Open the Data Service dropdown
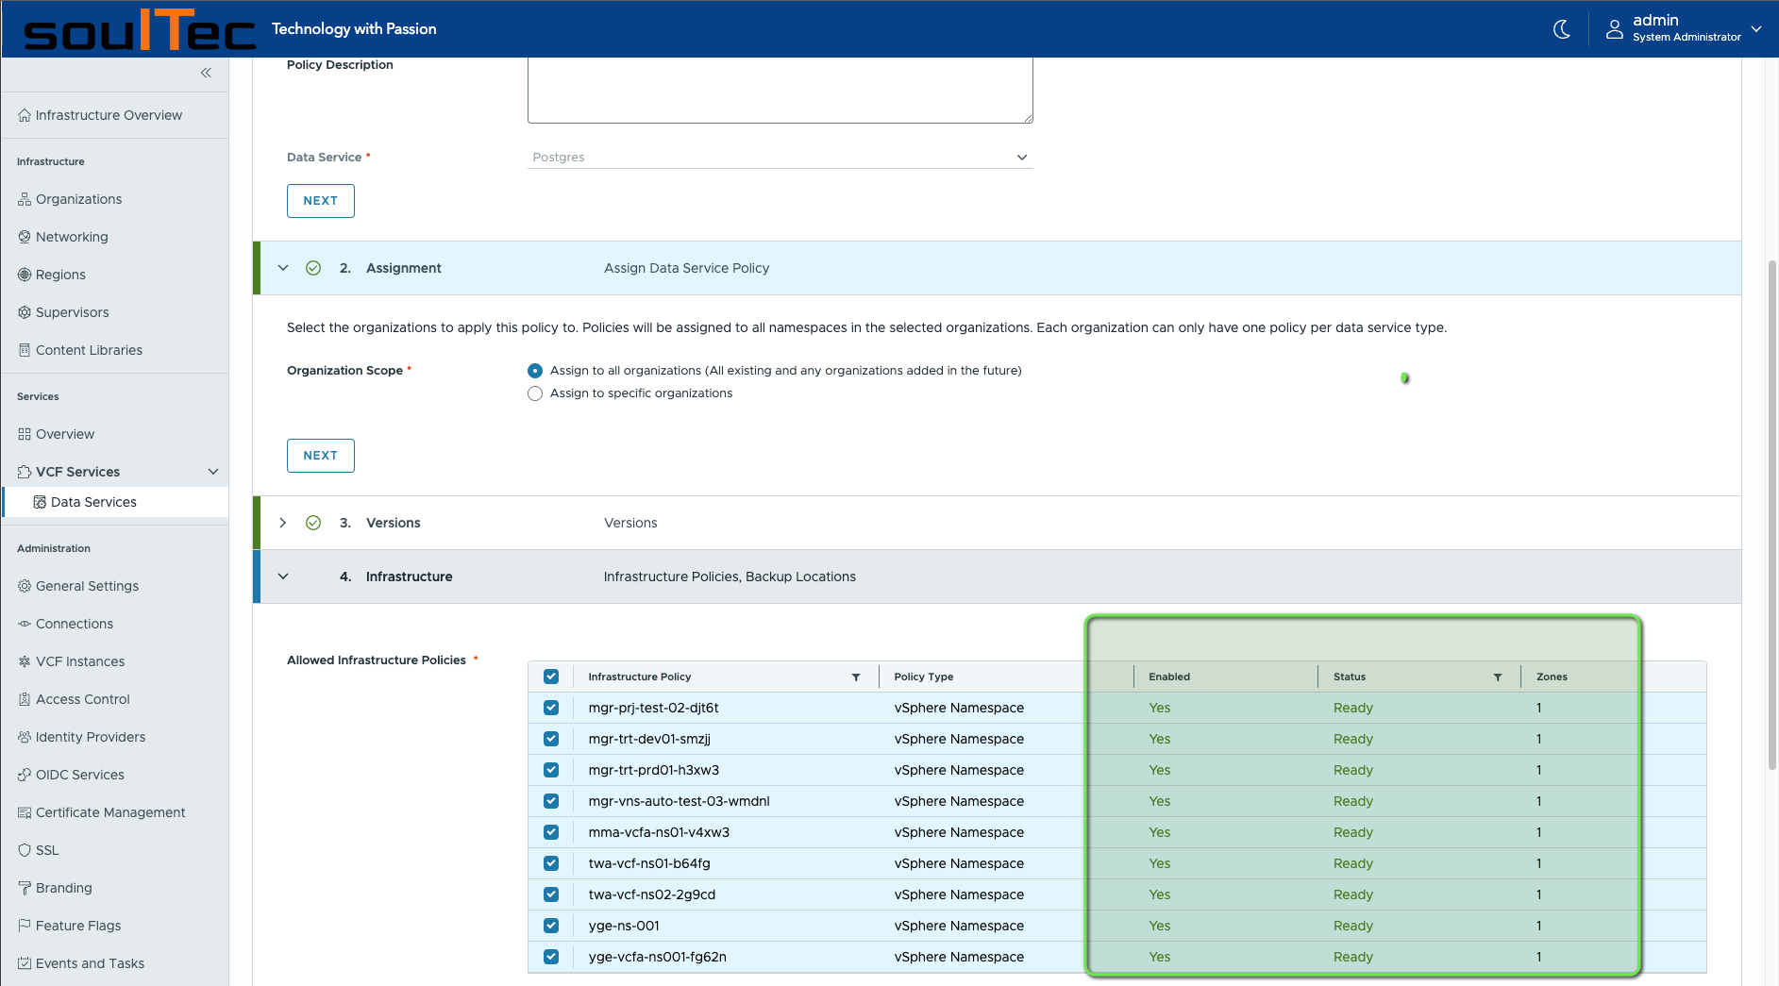Viewport: 1779px width, 986px height. click(780, 158)
